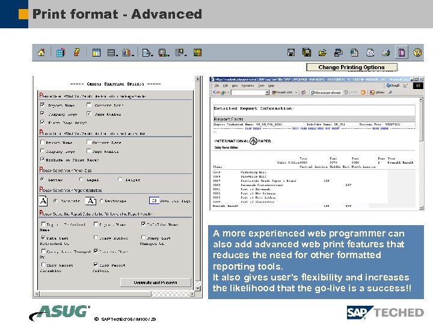The height and width of the screenshot is (325, 433).
Task: Click the Generate and Preview button
Action: point(156,282)
